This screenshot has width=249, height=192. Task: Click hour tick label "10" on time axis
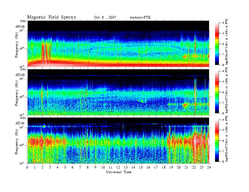103,167
